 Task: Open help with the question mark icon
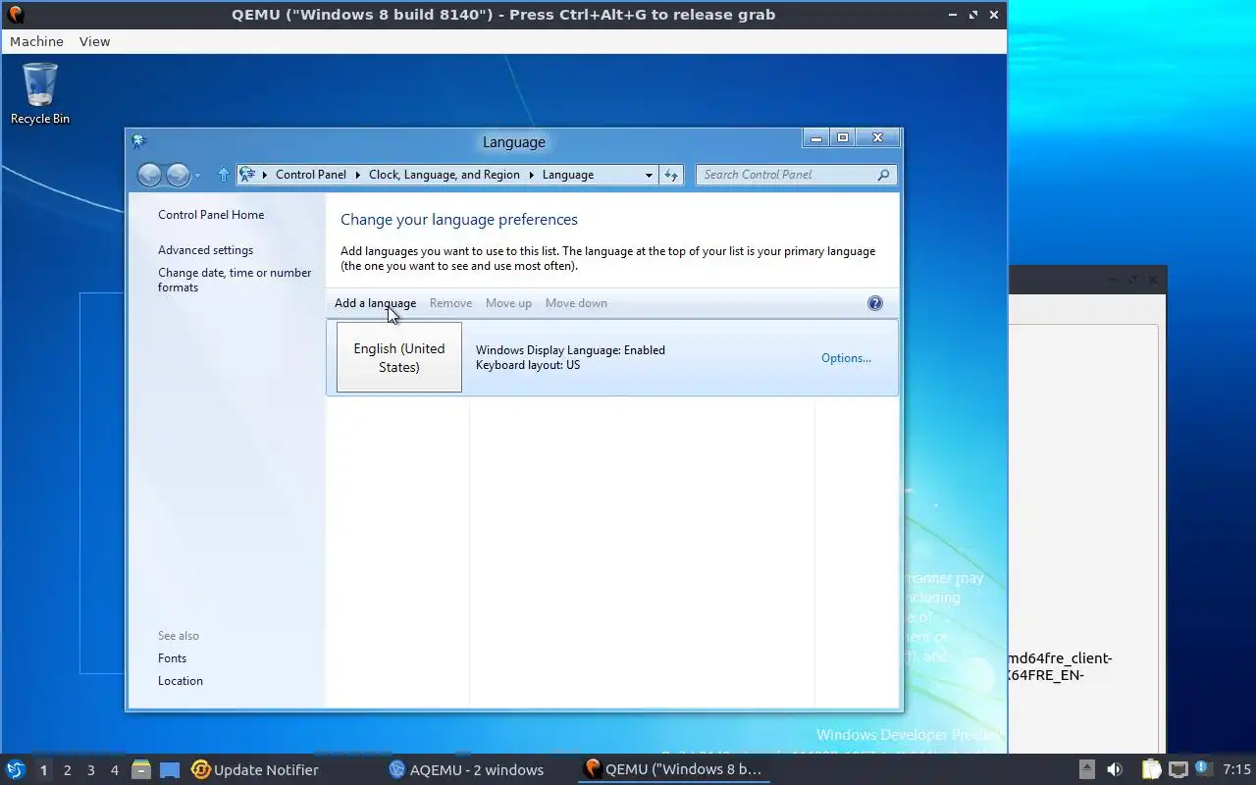875,303
